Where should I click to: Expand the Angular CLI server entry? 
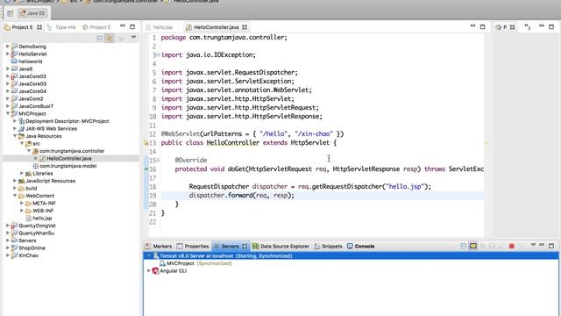(x=149, y=271)
